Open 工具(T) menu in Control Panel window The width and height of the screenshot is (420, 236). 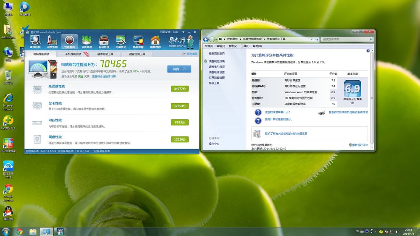[x=245, y=46]
